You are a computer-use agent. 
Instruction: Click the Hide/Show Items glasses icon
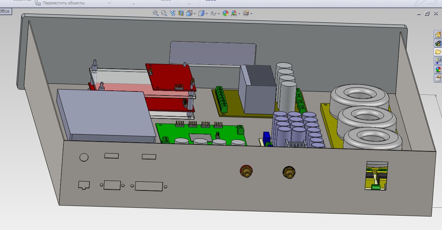click(213, 14)
